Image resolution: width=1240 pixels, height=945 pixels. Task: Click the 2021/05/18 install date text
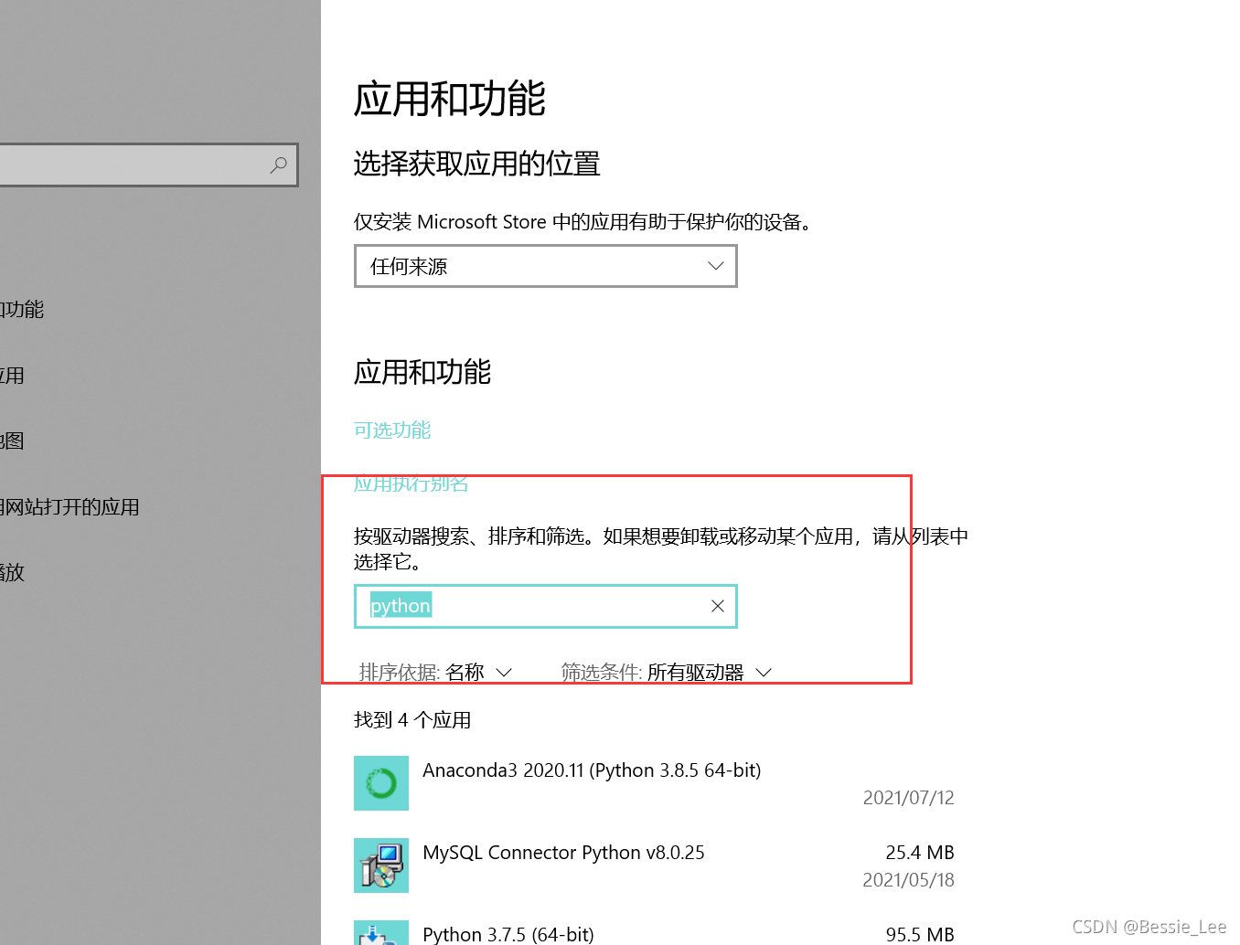[x=908, y=880]
